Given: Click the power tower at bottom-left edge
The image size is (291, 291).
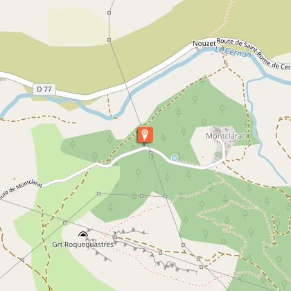Looking at the screenshot, I should pos(22,259).
